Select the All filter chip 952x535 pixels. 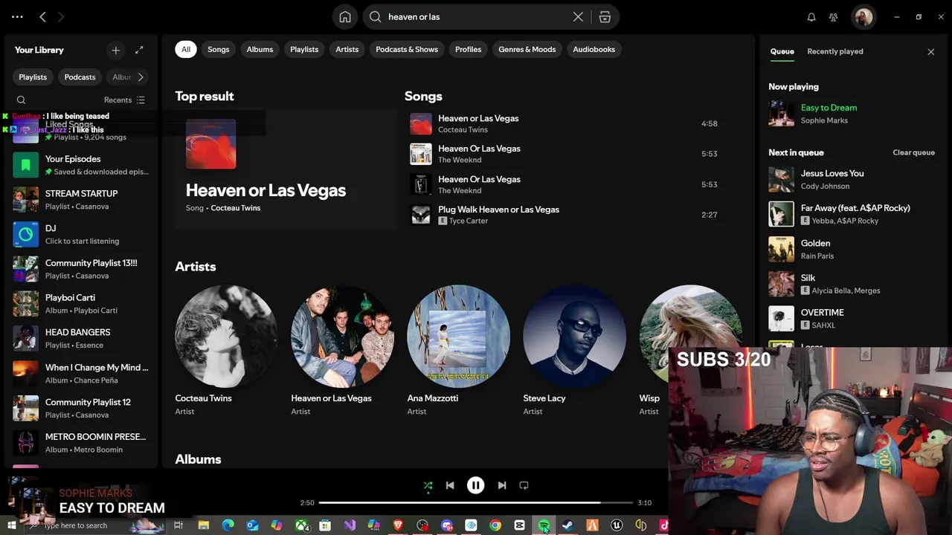(186, 49)
